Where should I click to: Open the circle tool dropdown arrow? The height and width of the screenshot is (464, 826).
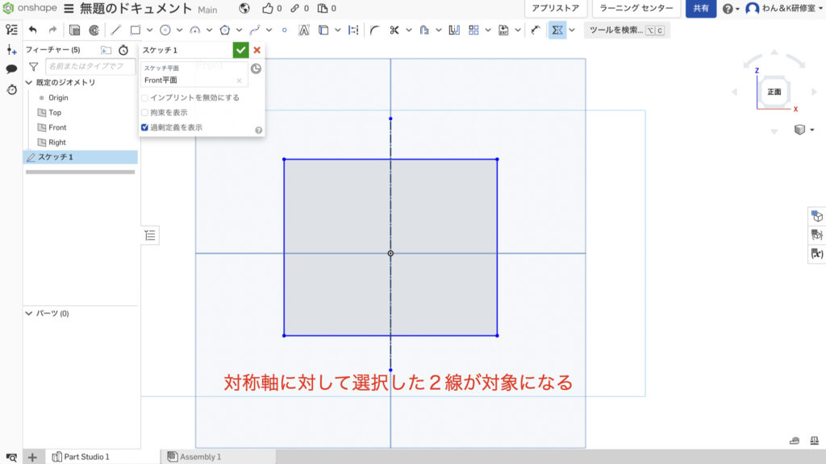[x=179, y=30]
